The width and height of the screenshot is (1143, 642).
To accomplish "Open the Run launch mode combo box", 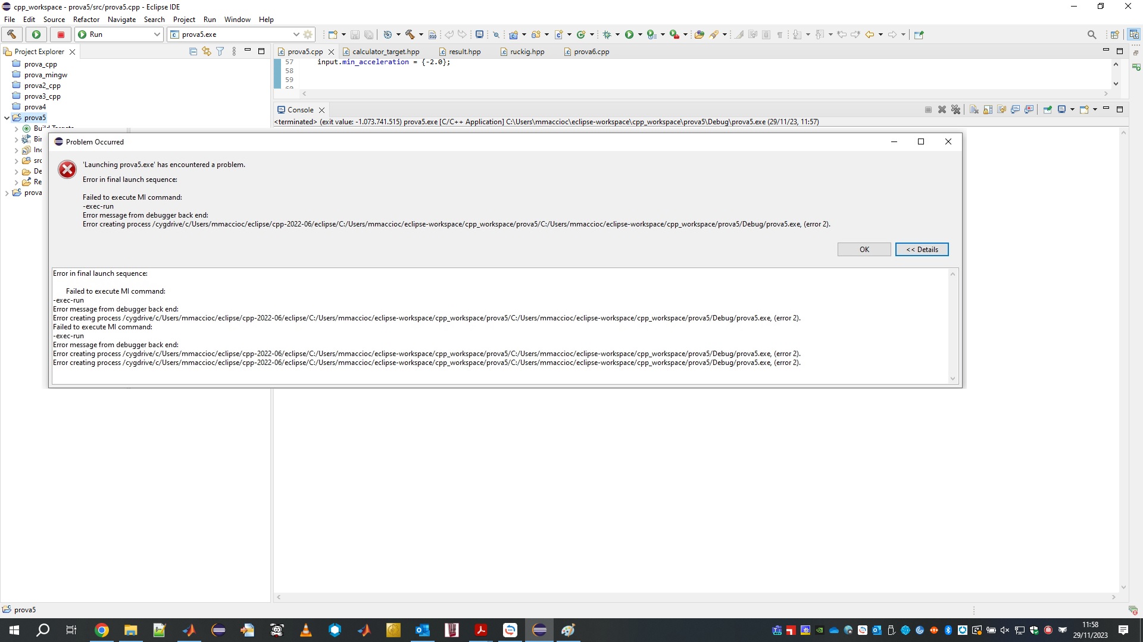I will coord(119,34).
